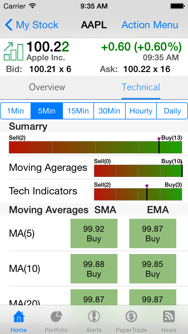
Task: Tap the back chevron arrow
Action: (9, 25)
